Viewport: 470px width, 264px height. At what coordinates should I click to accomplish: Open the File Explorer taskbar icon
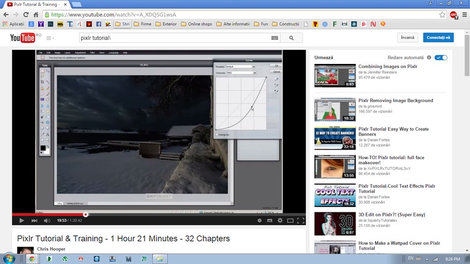[160, 259]
